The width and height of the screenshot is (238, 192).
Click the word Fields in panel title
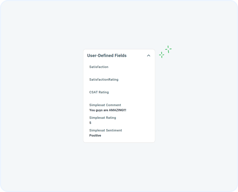[121, 56]
